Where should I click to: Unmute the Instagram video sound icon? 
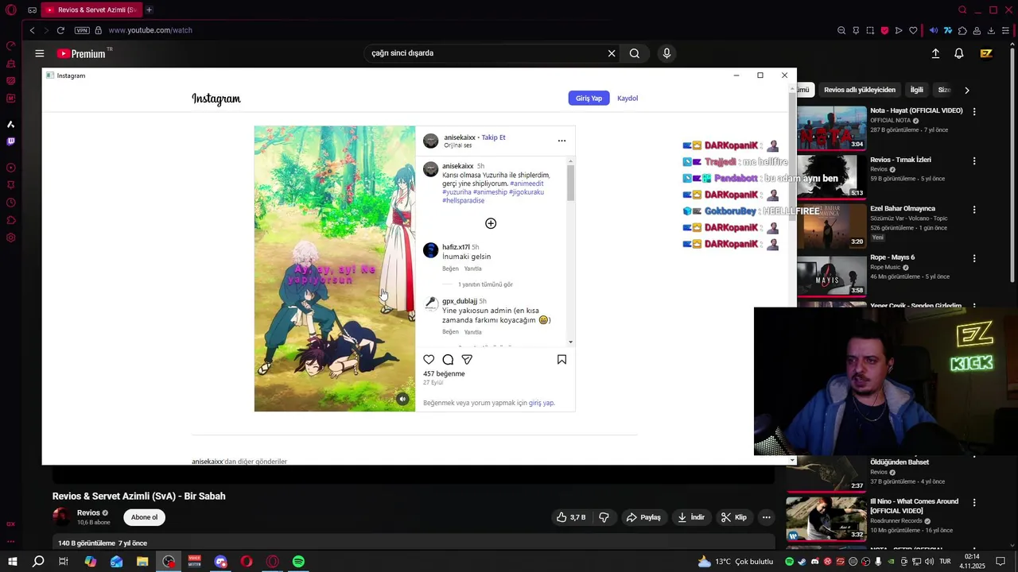click(x=402, y=399)
